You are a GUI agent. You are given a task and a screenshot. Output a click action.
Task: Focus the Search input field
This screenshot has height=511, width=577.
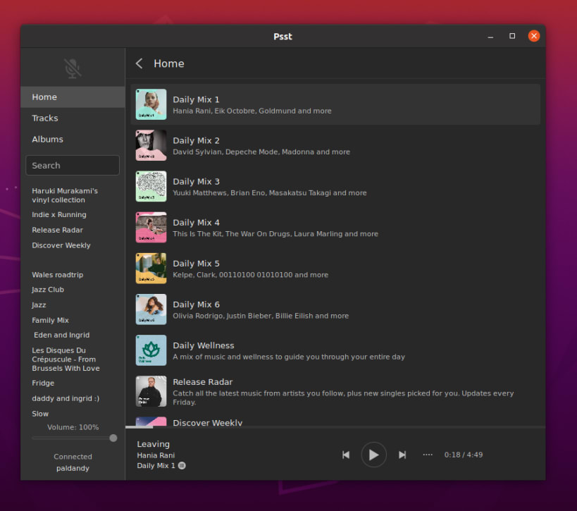(x=73, y=166)
